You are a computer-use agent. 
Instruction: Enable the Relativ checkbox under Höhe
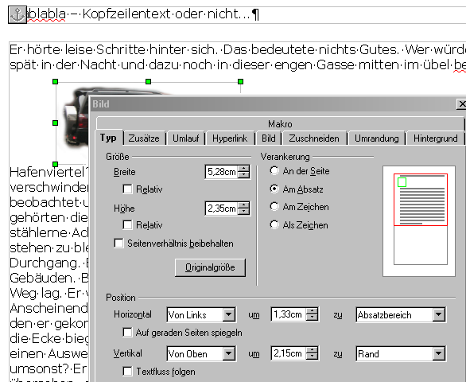127,225
